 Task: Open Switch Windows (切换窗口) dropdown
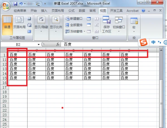click(x=119, y=24)
